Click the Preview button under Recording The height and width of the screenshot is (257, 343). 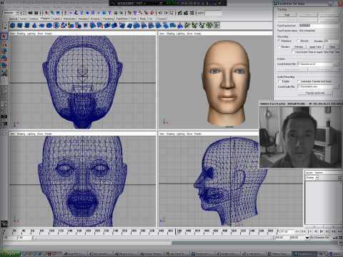299,47
